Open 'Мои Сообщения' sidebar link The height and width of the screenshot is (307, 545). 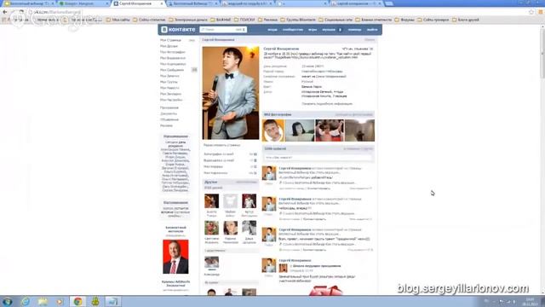(172, 70)
